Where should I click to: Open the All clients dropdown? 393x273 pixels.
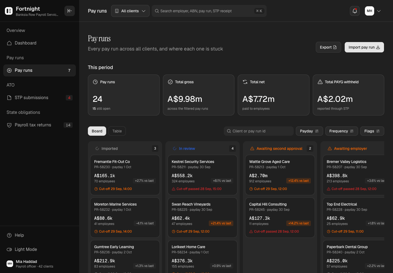pos(130,11)
